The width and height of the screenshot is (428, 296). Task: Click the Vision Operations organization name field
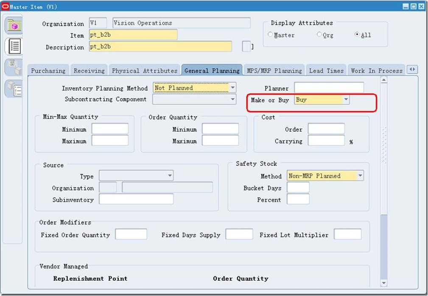(182, 23)
